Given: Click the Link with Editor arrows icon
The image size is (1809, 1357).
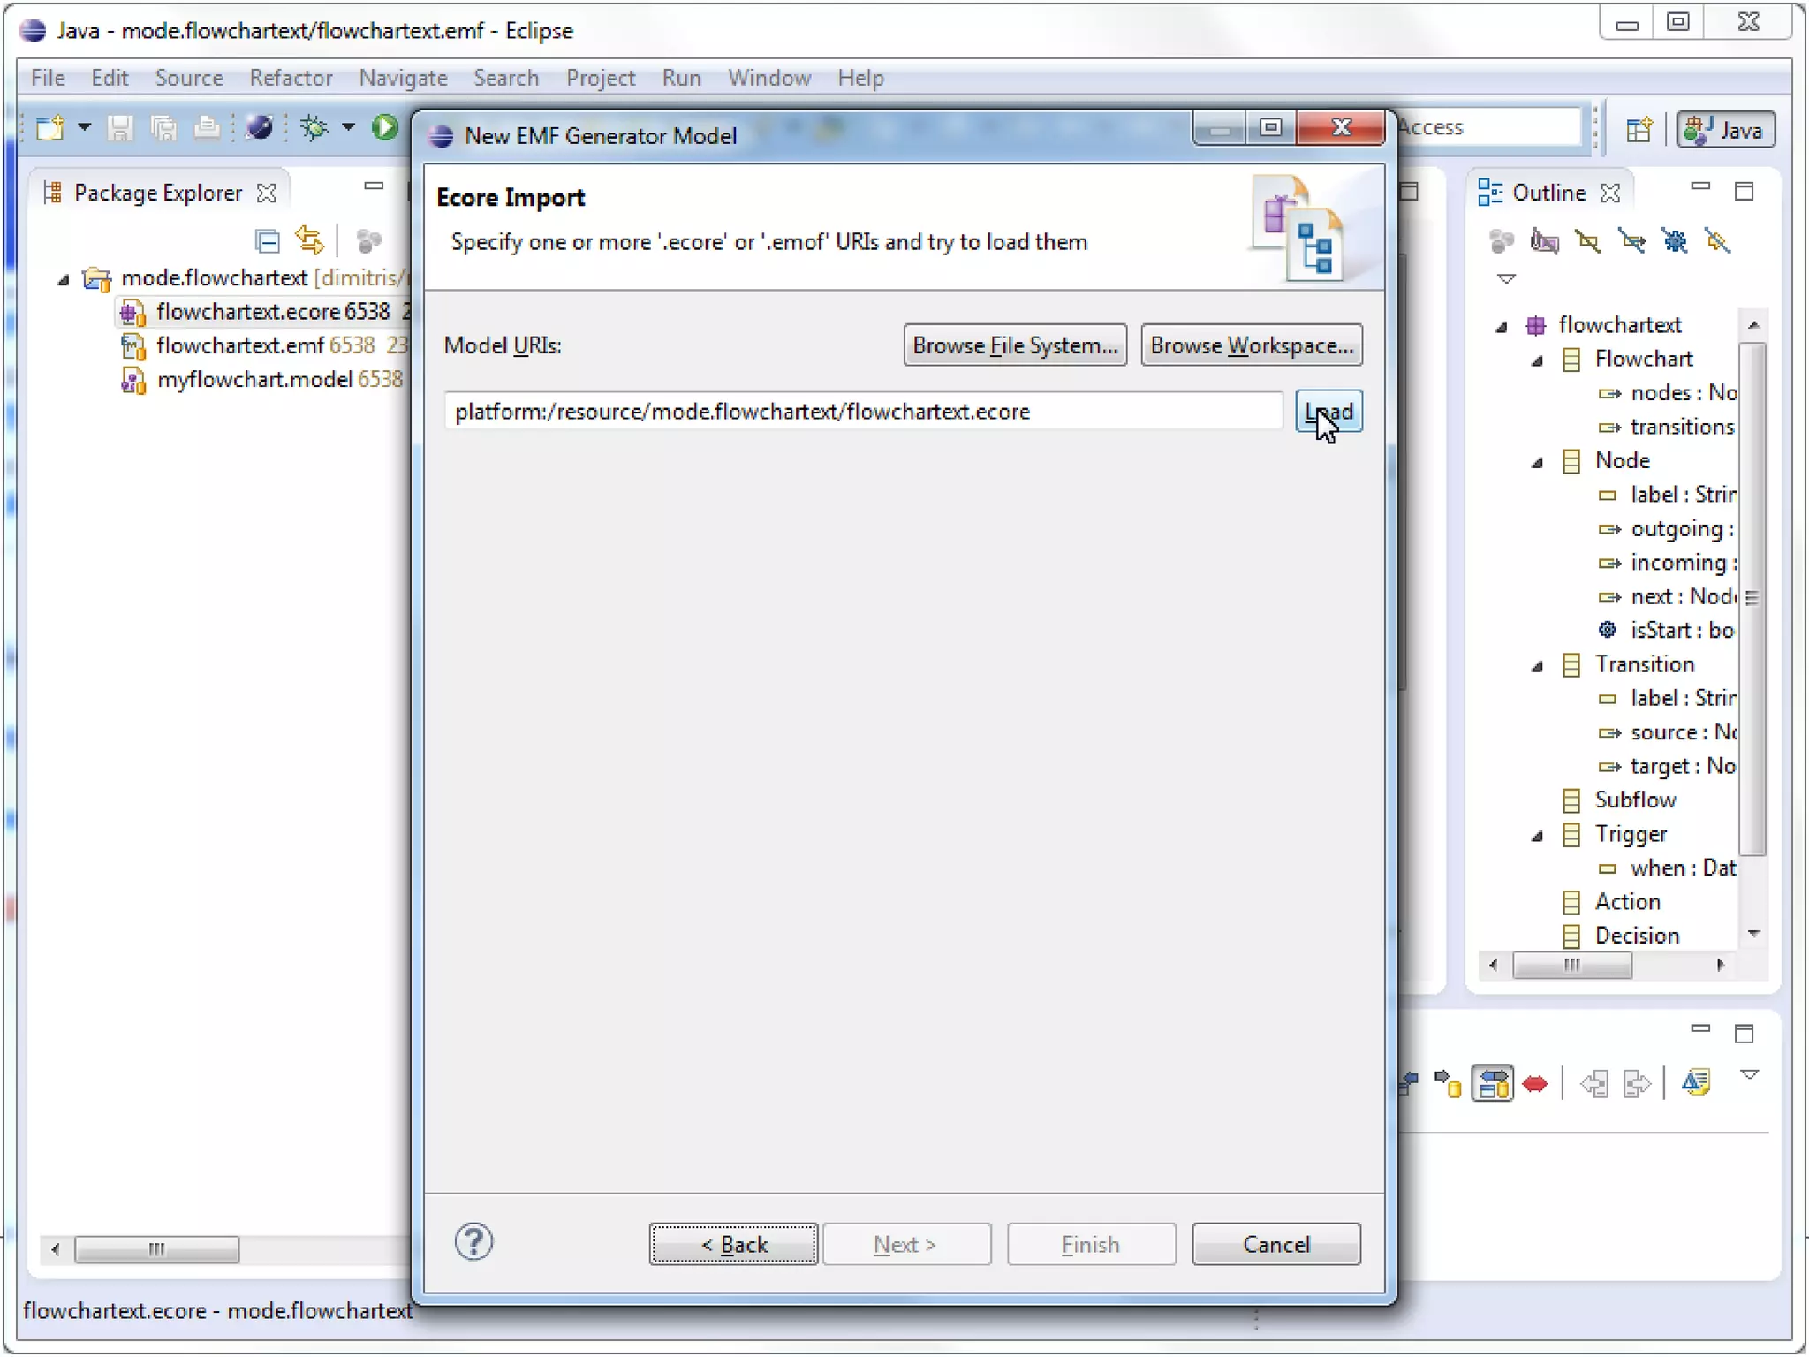Looking at the screenshot, I should coord(309,240).
